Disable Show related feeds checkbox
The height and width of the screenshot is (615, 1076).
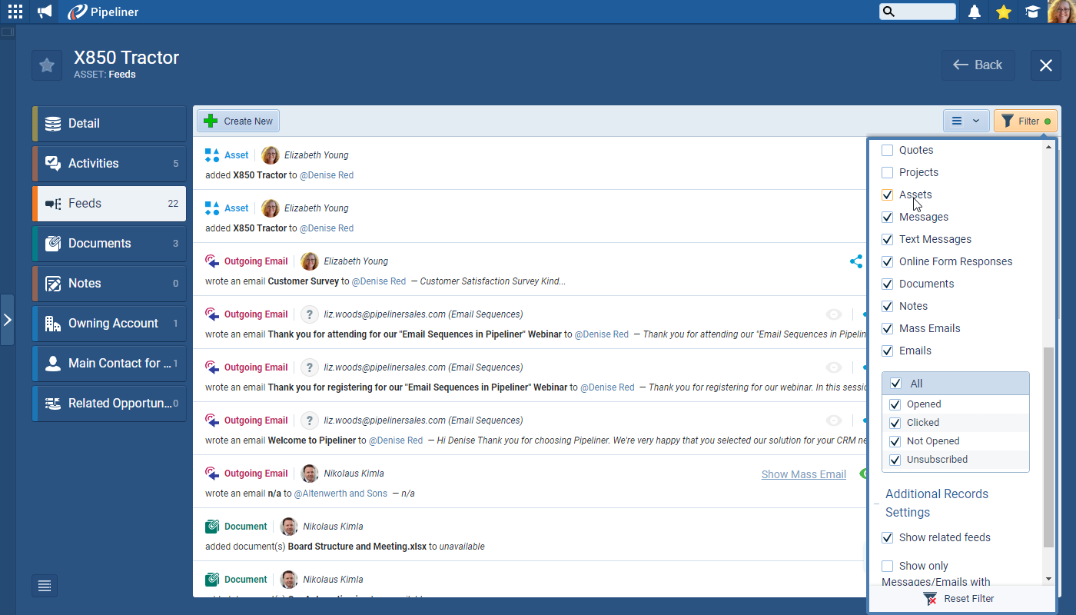(887, 538)
